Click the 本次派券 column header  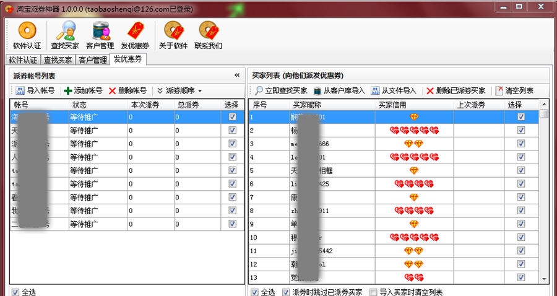pyautogui.click(x=151, y=105)
